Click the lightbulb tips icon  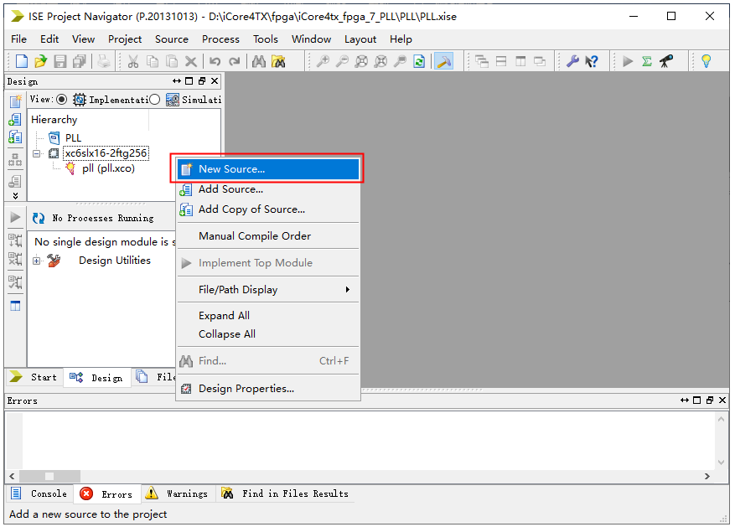707,61
